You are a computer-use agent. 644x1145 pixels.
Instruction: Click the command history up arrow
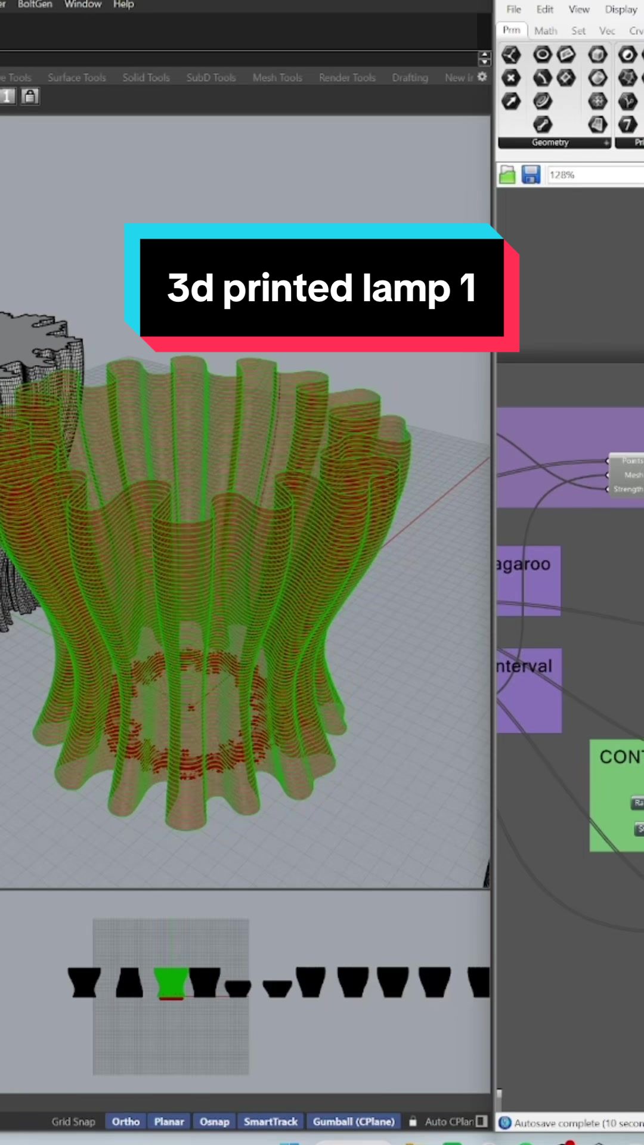coord(485,55)
